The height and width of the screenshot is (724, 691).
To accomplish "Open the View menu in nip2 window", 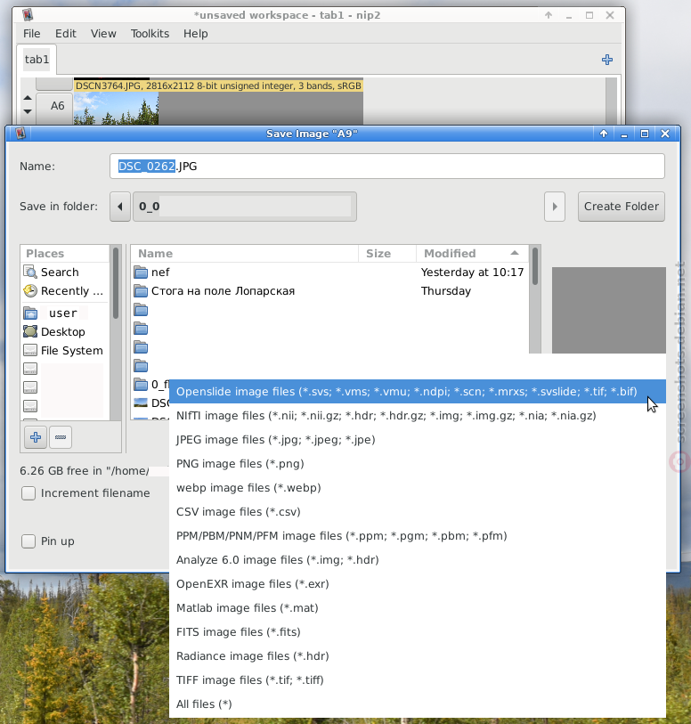I will click(x=103, y=34).
